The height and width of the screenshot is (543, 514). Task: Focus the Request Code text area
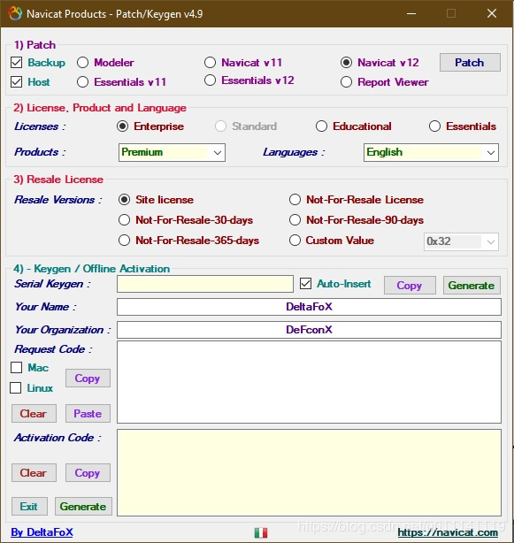pyautogui.click(x=309, y=382)
